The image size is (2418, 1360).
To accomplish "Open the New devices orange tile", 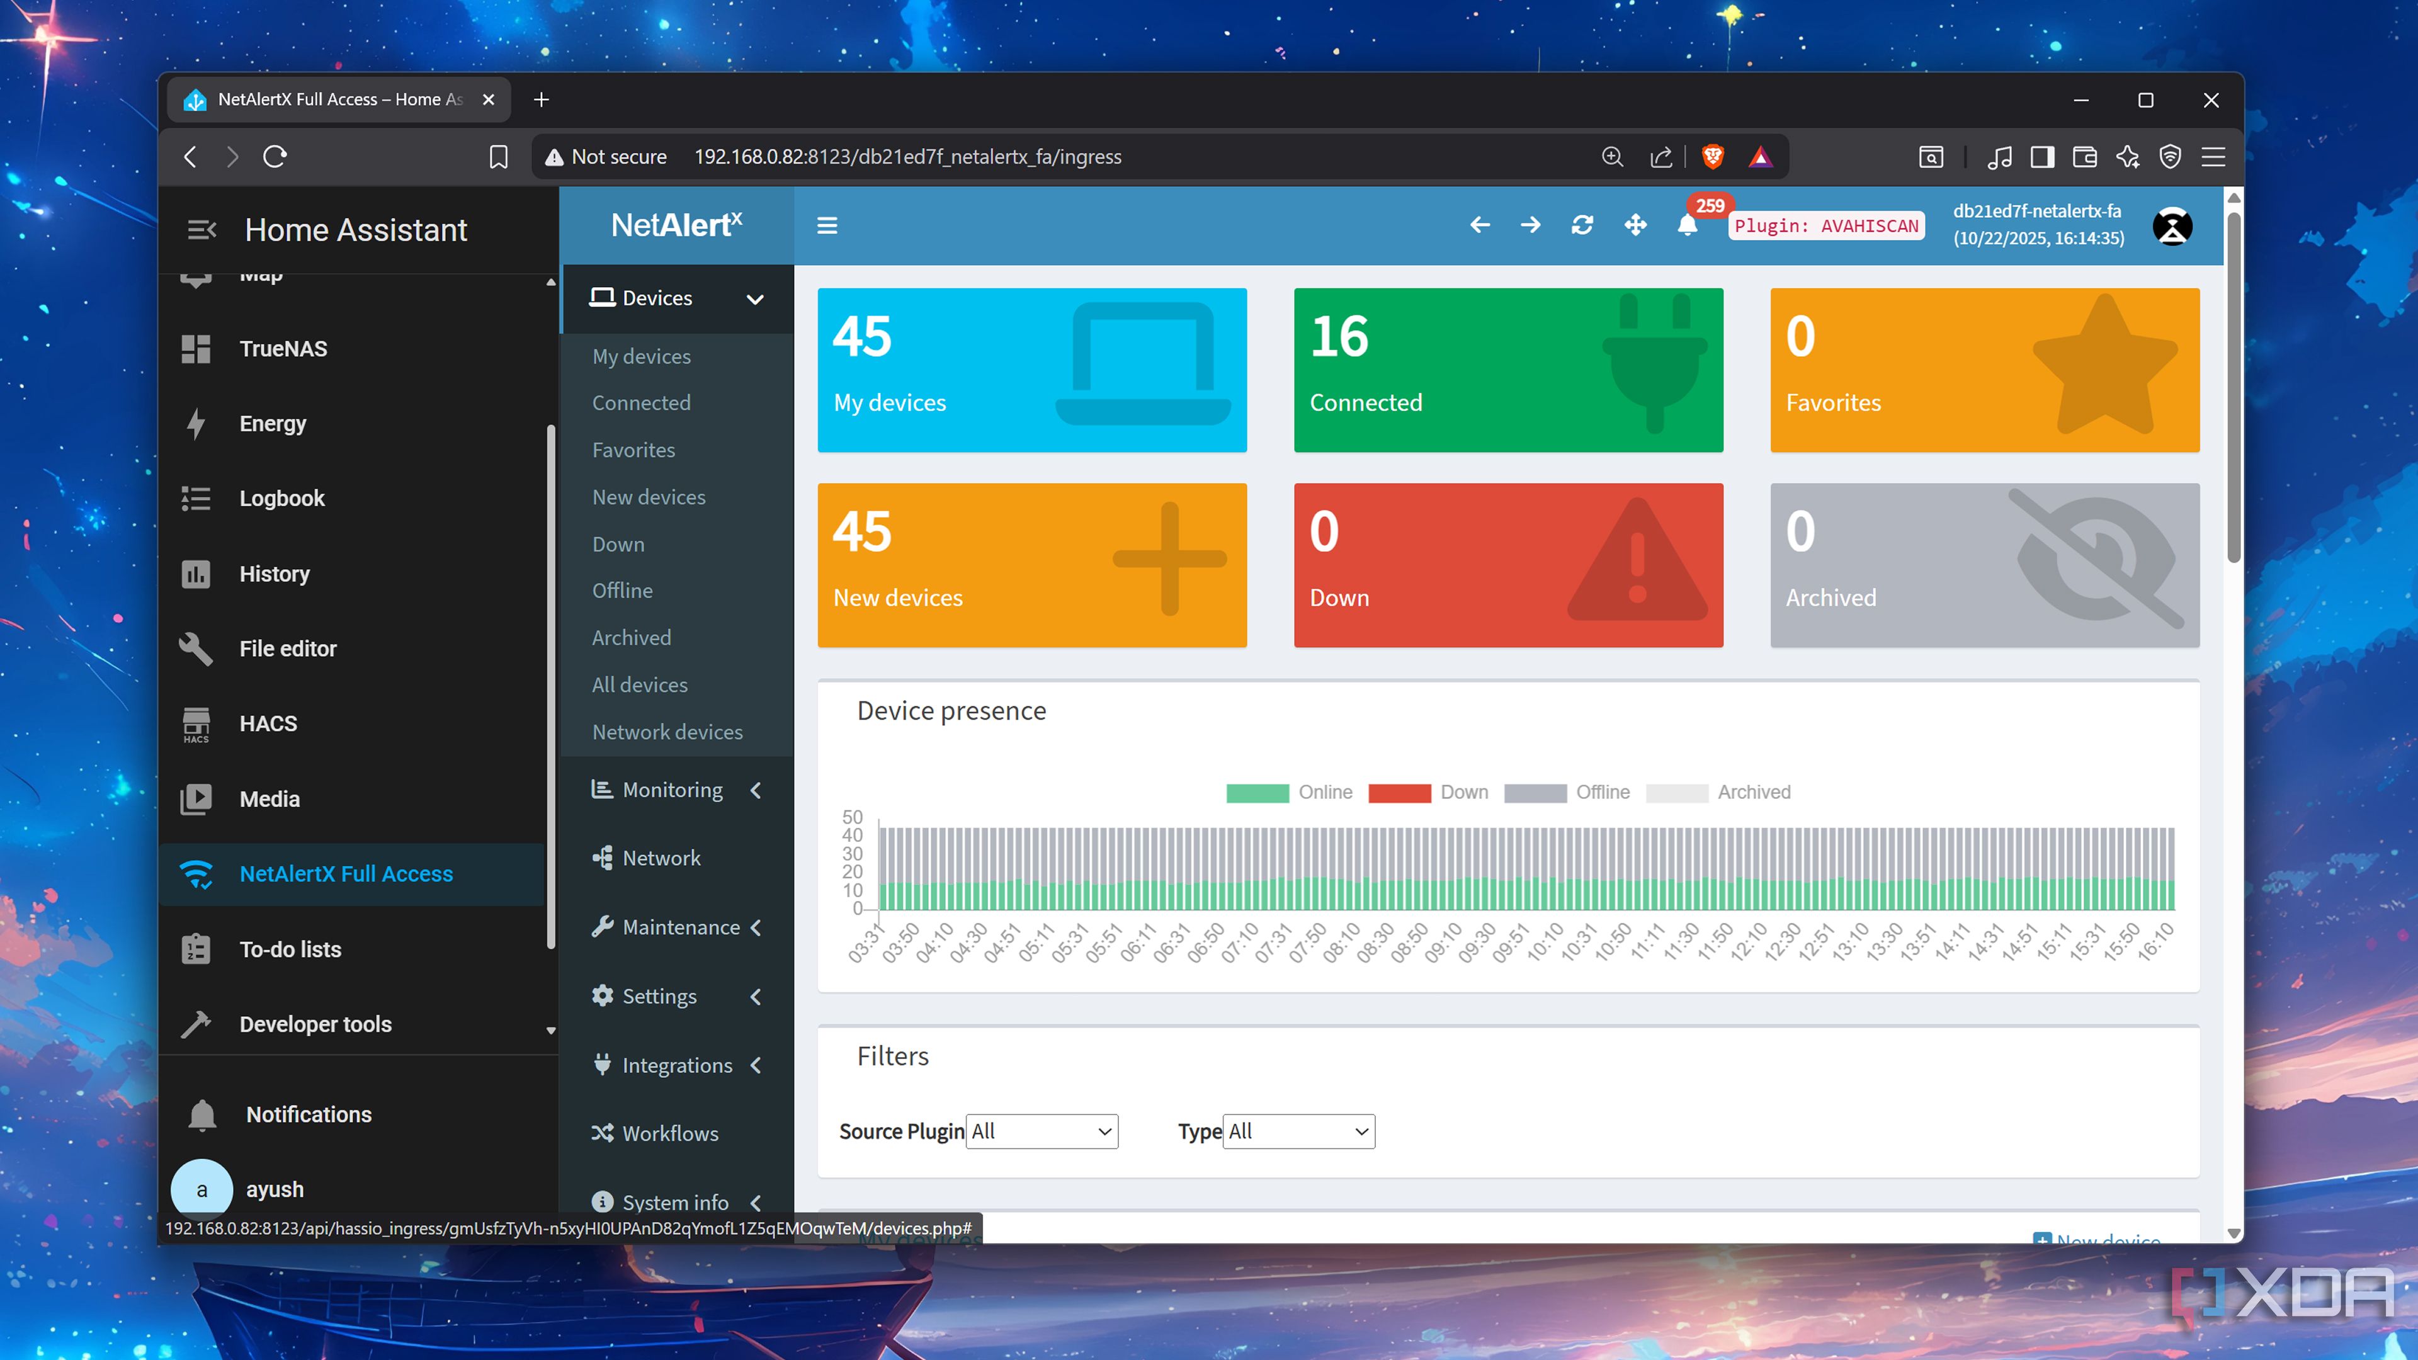I will coord(1031,565).
